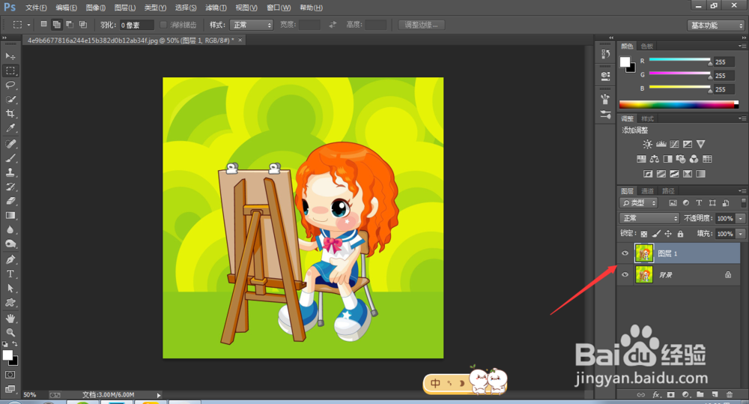Screen dimensions: 749x404
Task: Enable 消除锯齿 anti-alias checkbox
Action: click(x=163, y=25)
